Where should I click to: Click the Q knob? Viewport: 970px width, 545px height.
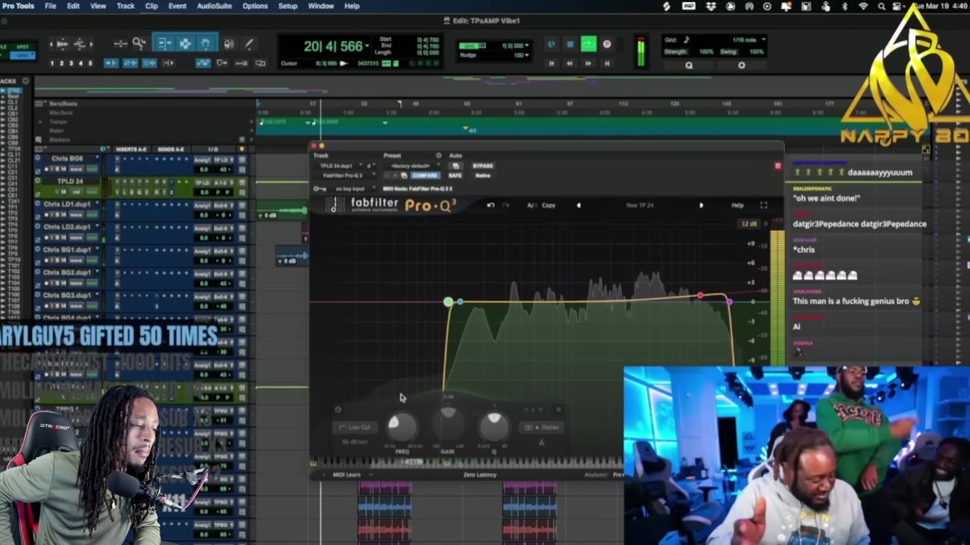494,428
